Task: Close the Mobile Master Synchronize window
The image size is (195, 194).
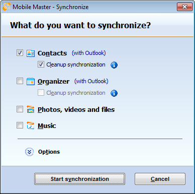Action: click(x=184, y=7)
